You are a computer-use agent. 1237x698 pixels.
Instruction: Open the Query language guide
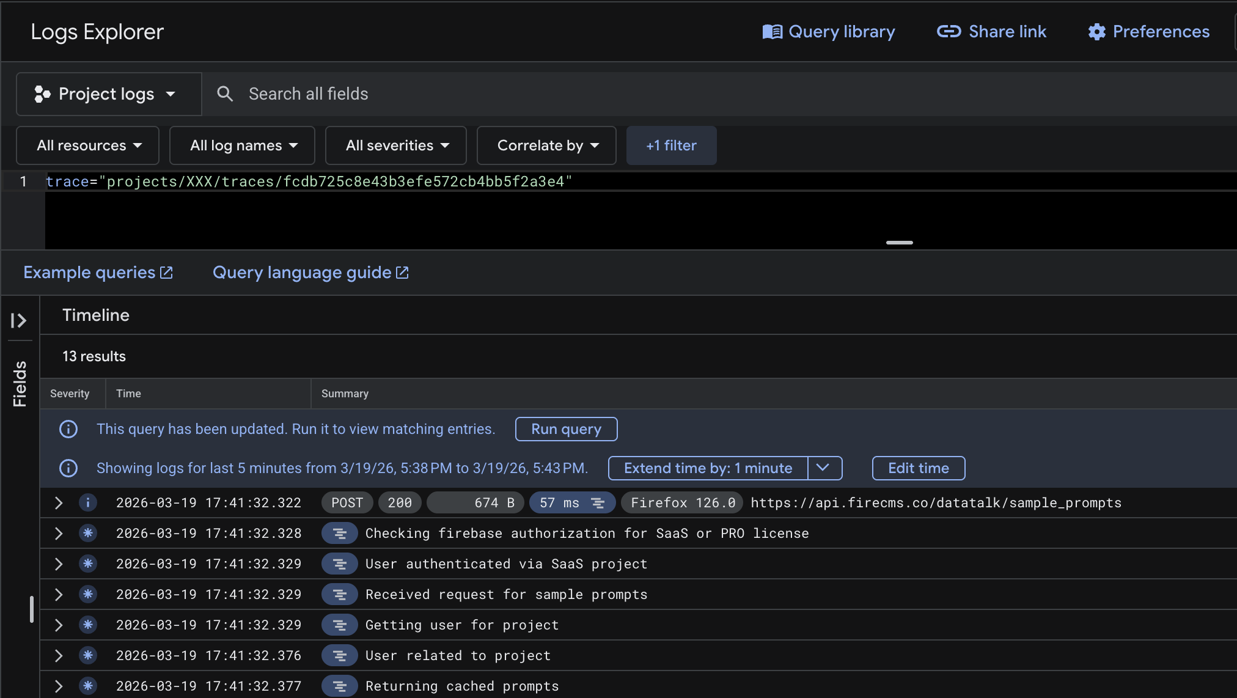point(310,272)
